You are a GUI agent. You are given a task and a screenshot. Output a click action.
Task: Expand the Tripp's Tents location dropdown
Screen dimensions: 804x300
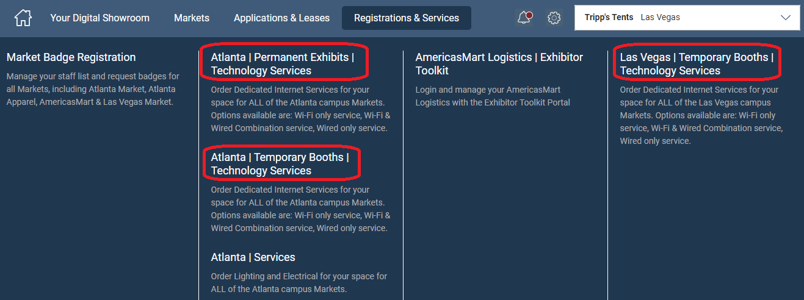click(687, 18)
